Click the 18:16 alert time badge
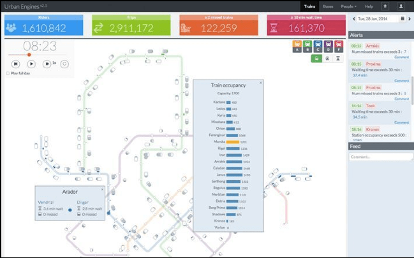Screen dimensions: 414x258 tap(357, 129)
